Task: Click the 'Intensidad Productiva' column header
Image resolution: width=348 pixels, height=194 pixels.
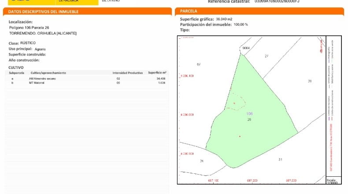Action: tap(128, 73)
